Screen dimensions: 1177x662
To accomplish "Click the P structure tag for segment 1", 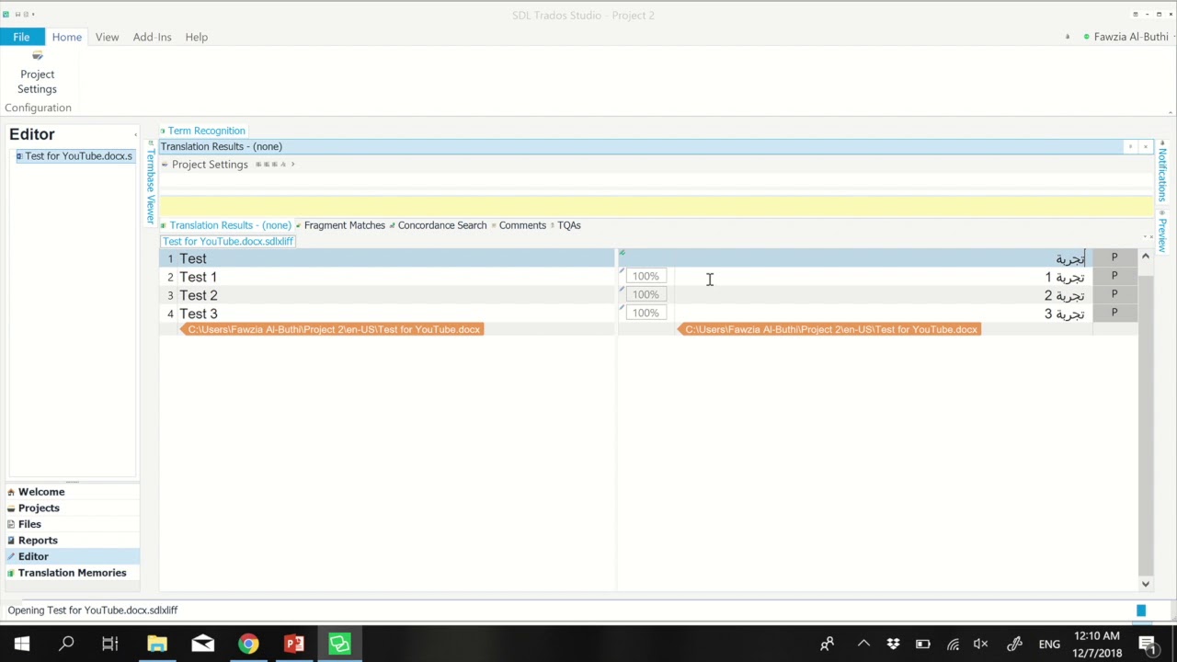I will tap(1114, 257).
